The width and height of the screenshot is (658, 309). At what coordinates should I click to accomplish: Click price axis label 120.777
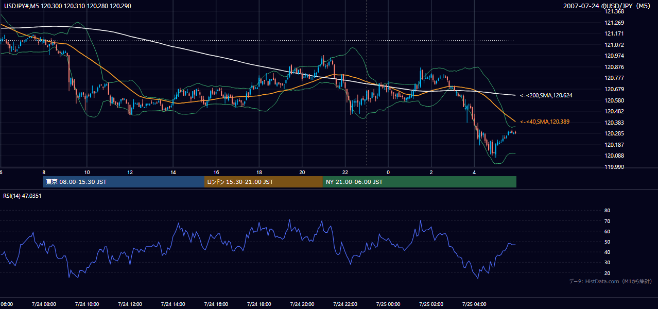[613, 78]
